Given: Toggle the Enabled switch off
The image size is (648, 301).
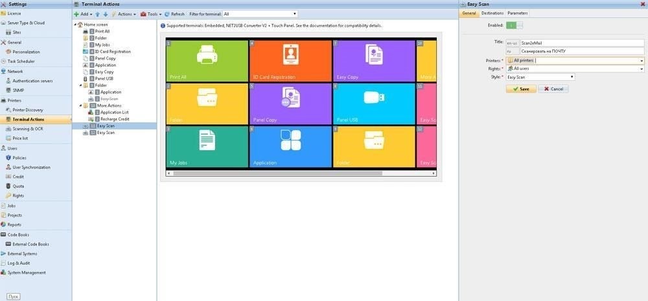Looking at the screenshot, I should click(514, 26).
